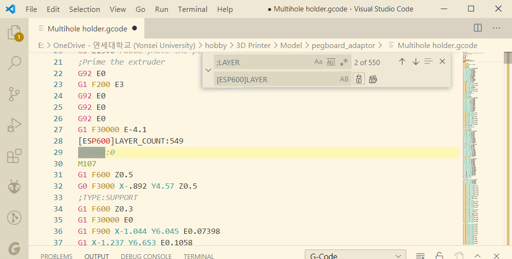Click the ;Prime the extruder comment
This screenshot has height=259, width=512.
pos(121,62)
